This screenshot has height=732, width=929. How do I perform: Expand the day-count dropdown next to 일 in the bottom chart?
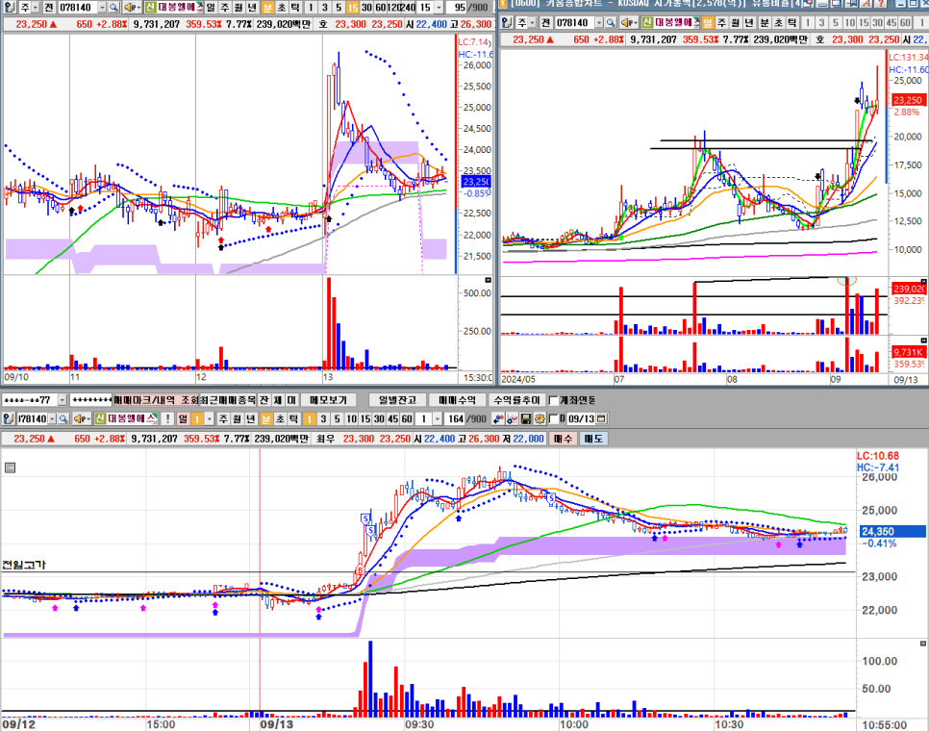click(x=209, y=419)
